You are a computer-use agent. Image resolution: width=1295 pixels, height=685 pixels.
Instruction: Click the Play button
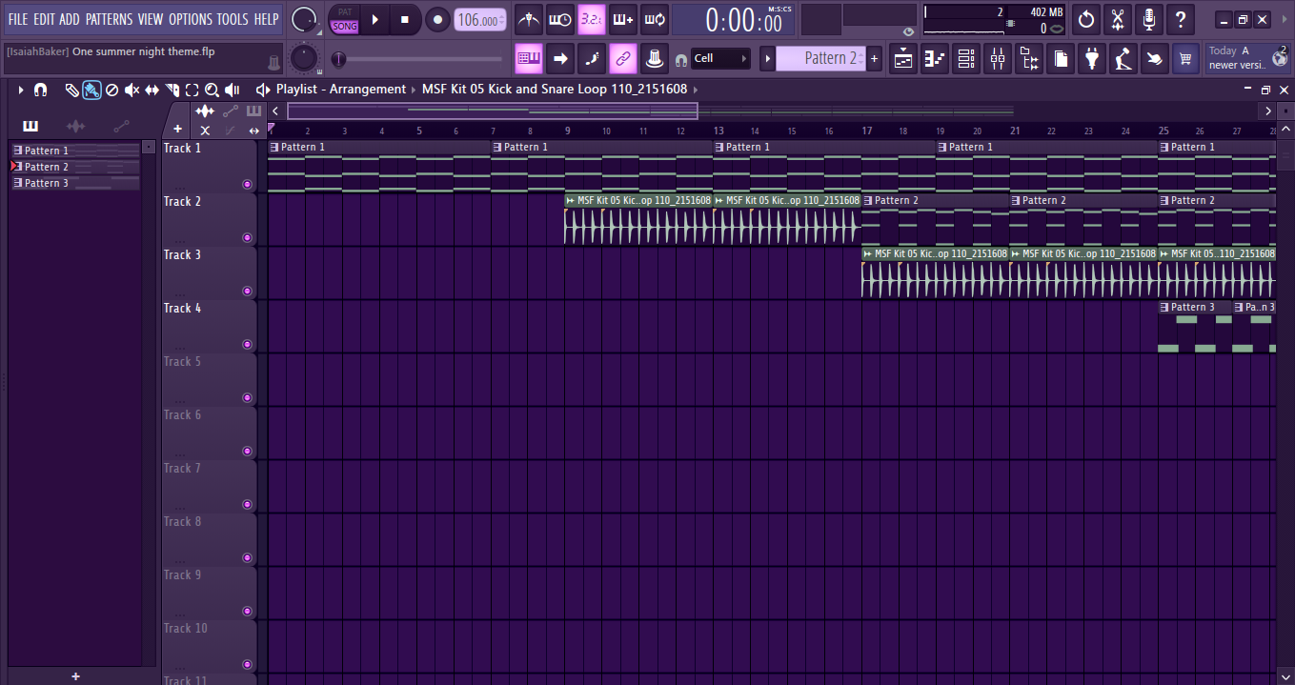[375, 19]
